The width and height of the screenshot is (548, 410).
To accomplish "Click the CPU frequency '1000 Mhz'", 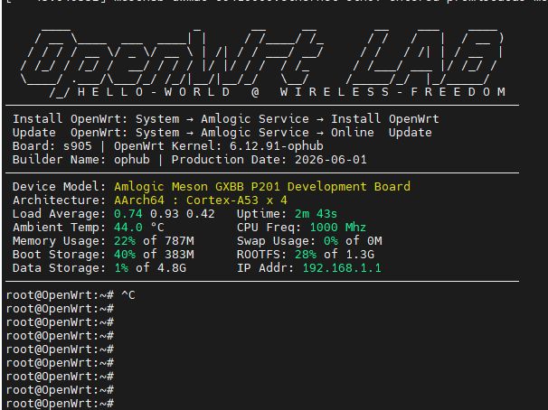I will coord(337,228).
